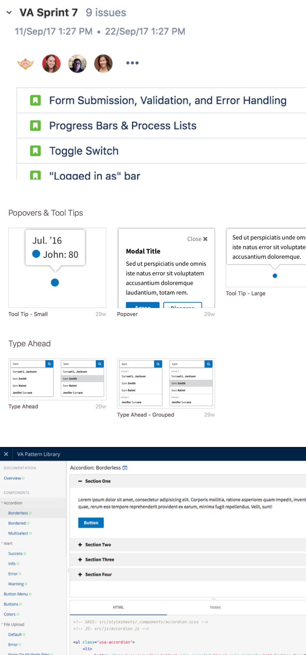Collapse the Accordion group in the sidebar
This screenshot has height=655, width=306.
click(x=3, y=503)
